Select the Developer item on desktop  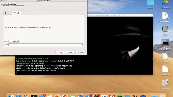click(165, 56)
